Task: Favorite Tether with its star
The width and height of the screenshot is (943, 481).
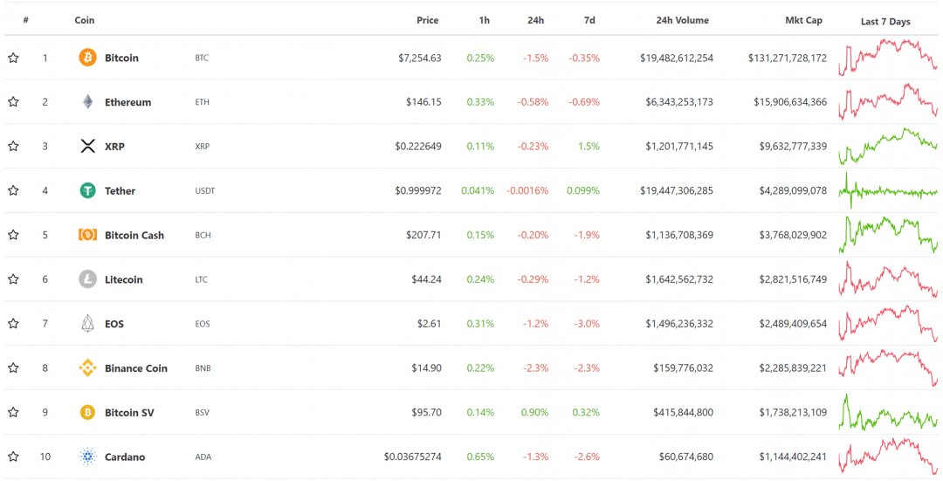Action: 13,190
